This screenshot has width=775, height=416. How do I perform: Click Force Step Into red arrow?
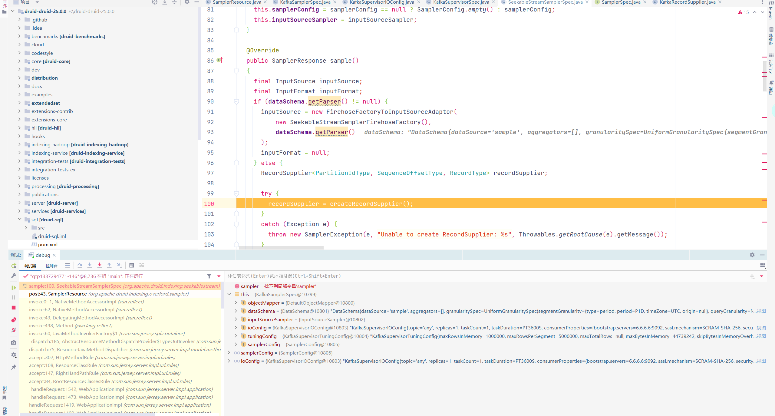[x=100, y=265]
